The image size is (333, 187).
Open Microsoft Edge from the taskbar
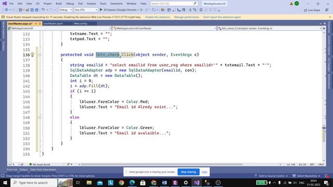click(x=132, y=182)
